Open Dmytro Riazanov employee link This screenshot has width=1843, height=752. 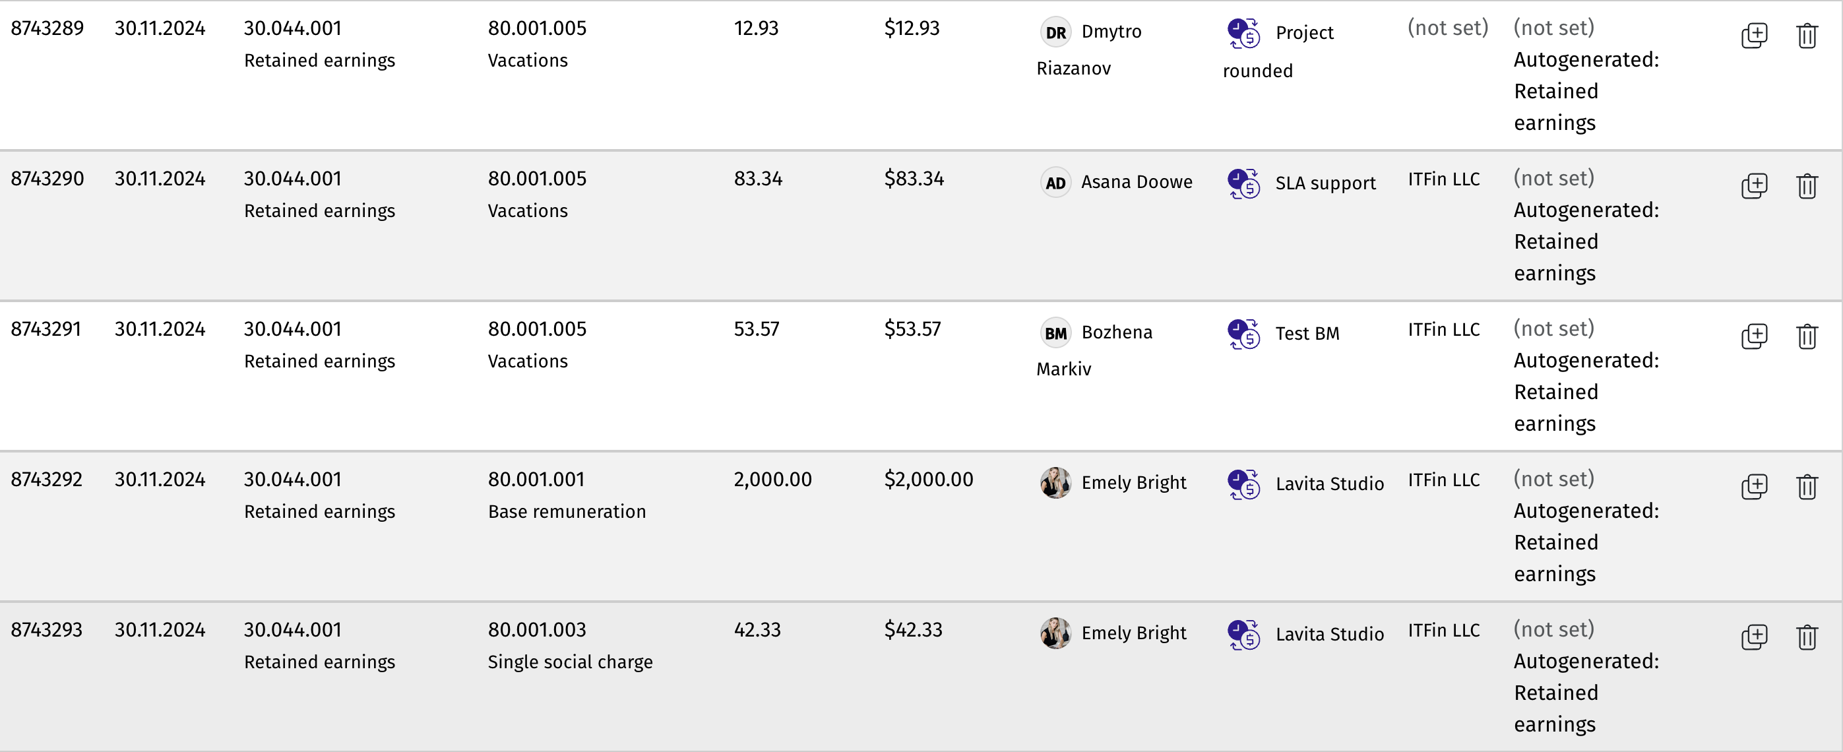click(x=1090, y=49)
